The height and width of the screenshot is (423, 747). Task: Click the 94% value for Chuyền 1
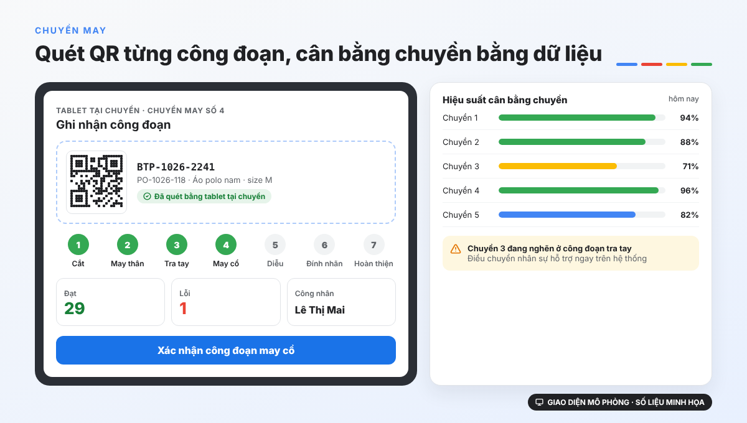point(689,118)
